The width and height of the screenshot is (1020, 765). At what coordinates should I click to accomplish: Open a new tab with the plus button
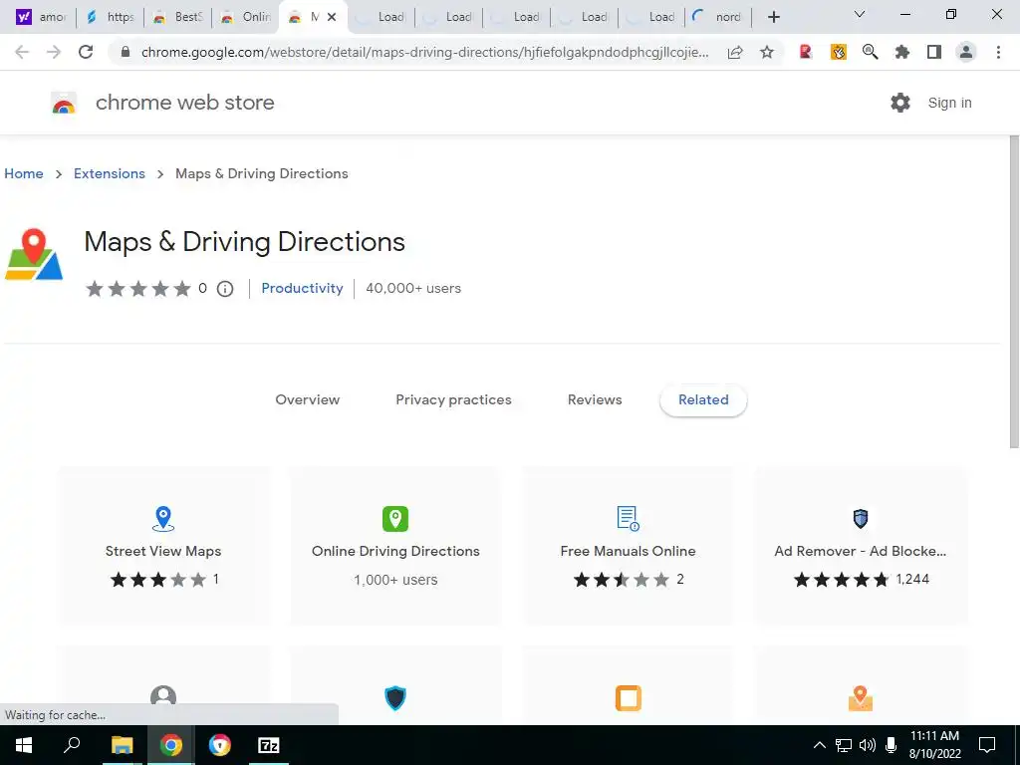773,17
